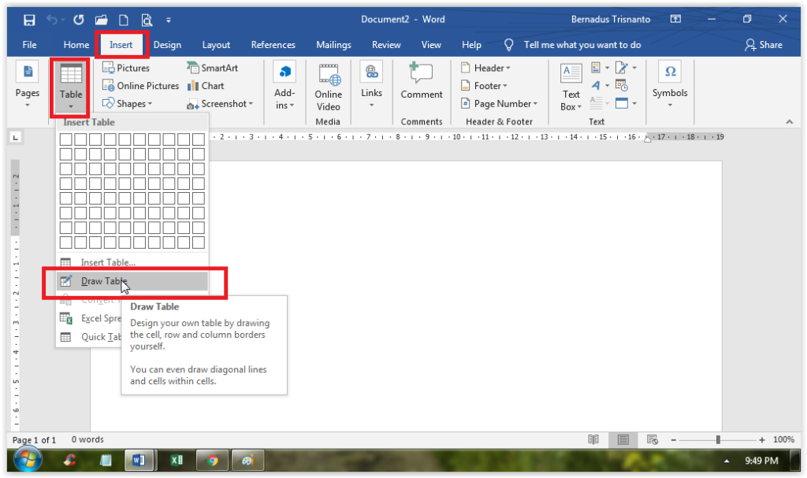Switch to Read Mode view in status bar
The image size is (807, 478).
click(594, 439)
